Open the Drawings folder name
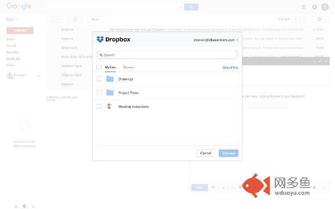 coord(126,79)
